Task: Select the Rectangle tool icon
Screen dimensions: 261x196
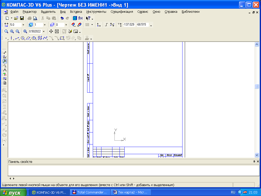Action: [x=62, y=38]
